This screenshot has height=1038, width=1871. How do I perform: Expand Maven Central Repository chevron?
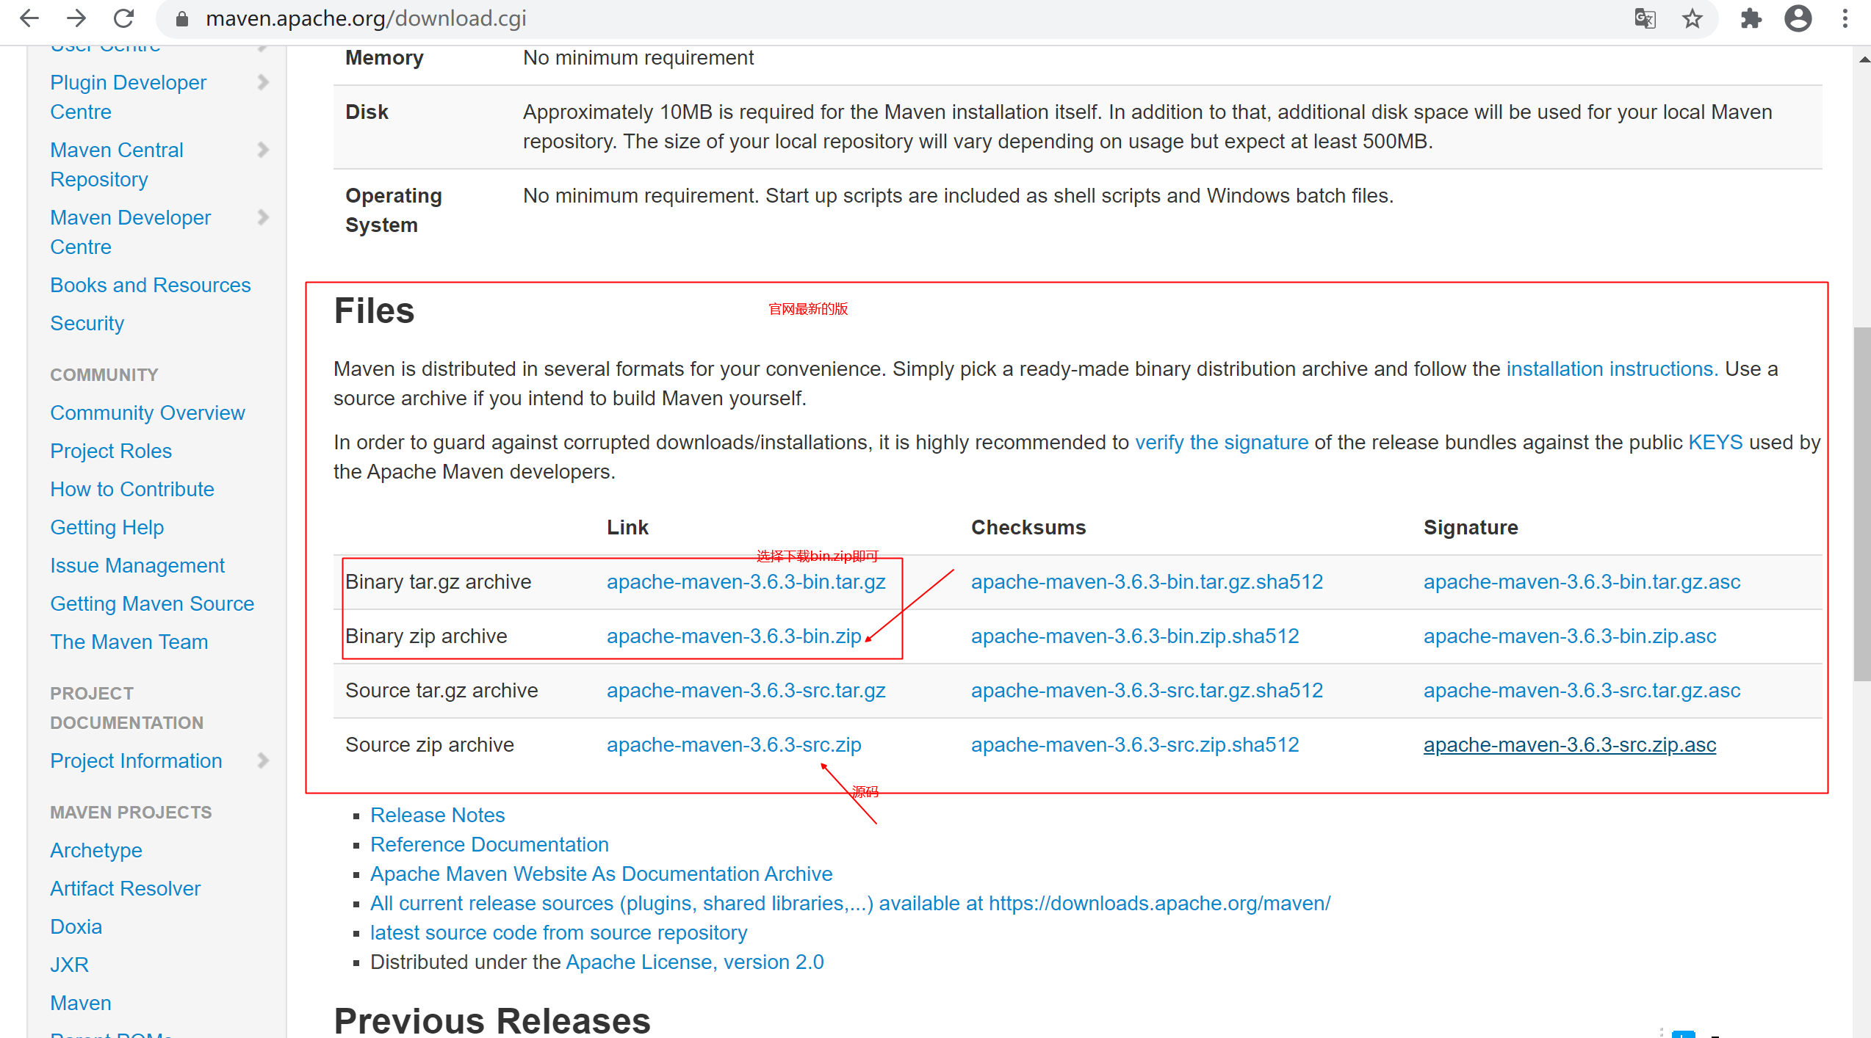[x=263, y=150]
